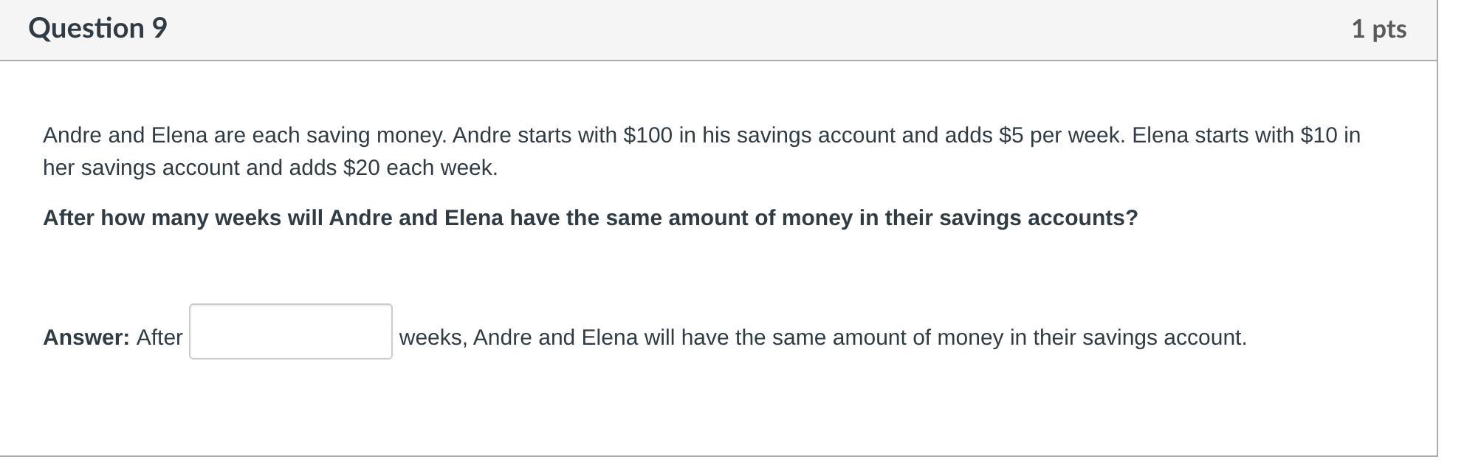Click the "$20 each week" text
Viewport: 1481px width, 468px height.
click(420, 168)
